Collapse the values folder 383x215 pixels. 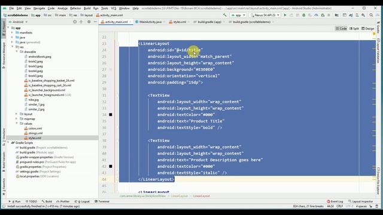point(17,124)
